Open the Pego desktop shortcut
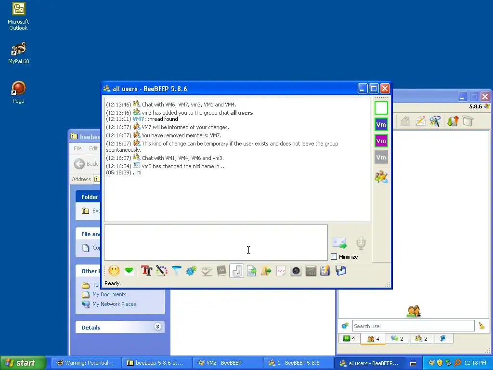Viewport: 493px width, 370px height. (18, 92)
